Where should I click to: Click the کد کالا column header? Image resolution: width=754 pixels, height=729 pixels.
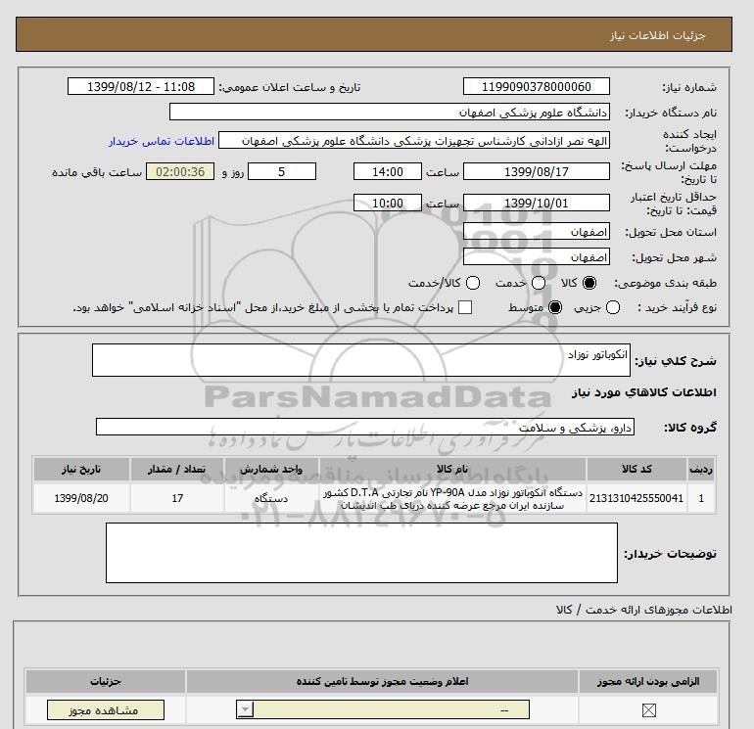[636, 469]
